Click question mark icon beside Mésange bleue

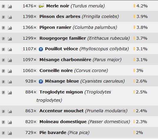pyautogui.click(x=41, y=81)
